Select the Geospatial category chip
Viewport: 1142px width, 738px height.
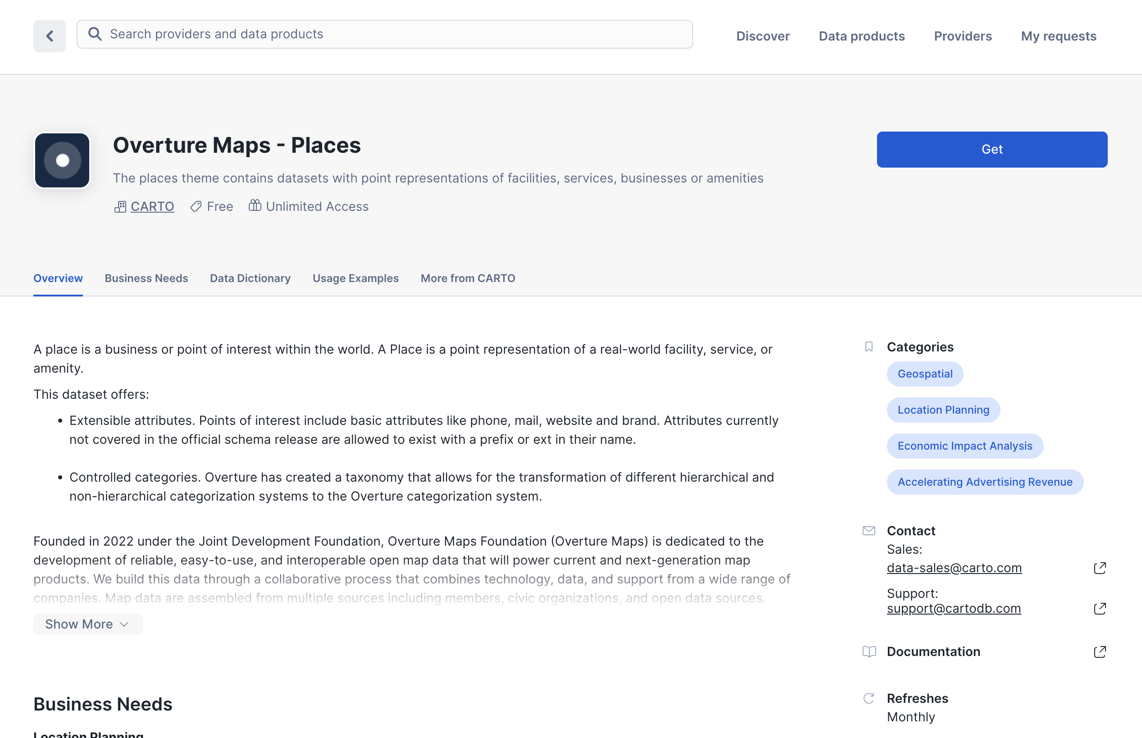coord(925,374)
